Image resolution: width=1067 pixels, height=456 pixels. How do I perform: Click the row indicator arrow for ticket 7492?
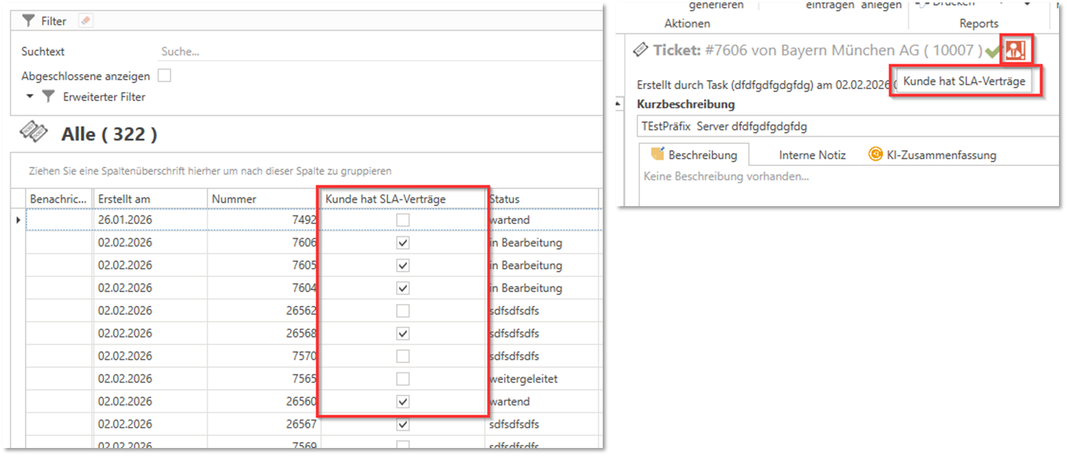[x=18, y=220]
